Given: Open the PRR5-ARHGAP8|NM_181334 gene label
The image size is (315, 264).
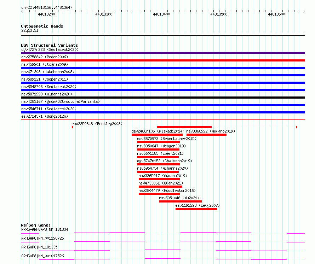Looking at the screenshot, I should click(x=45, y=229).
